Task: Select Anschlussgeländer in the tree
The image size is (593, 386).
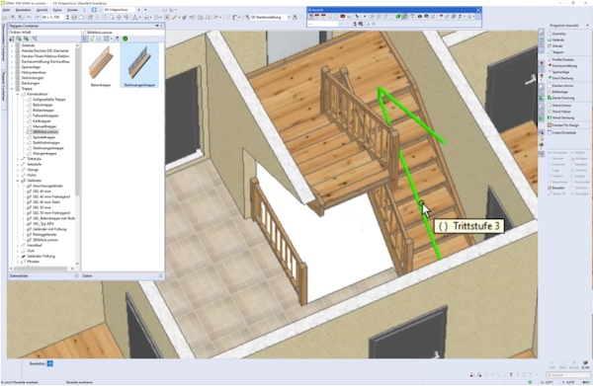Action: [47, 186]
